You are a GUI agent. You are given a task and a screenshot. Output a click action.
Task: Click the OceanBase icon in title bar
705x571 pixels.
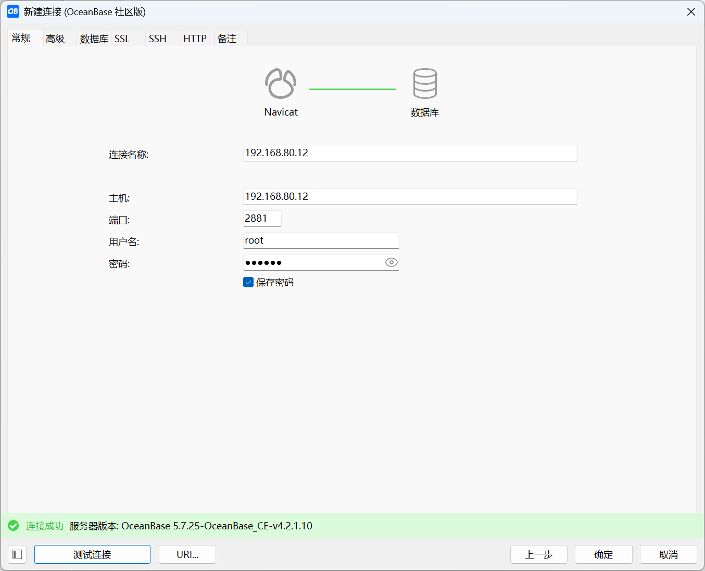pyautogui.click(x=13, y=11)
